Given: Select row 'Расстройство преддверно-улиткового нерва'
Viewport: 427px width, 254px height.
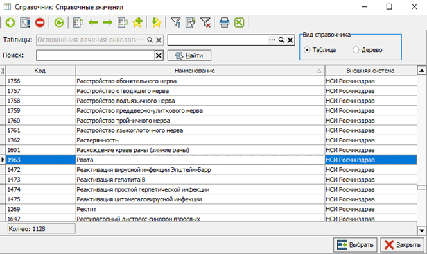Looking at the screenshot, I should pyautogui.click(x=200, y=111).
